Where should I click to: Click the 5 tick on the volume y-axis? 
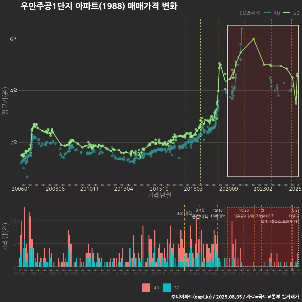(15, 244)
